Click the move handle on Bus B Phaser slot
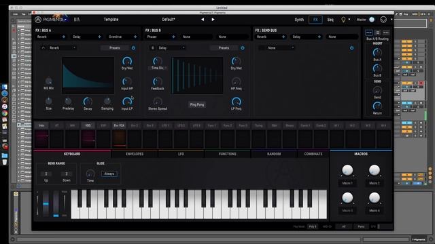This screenshot has width=435, height=244. (x=173, y=37)
